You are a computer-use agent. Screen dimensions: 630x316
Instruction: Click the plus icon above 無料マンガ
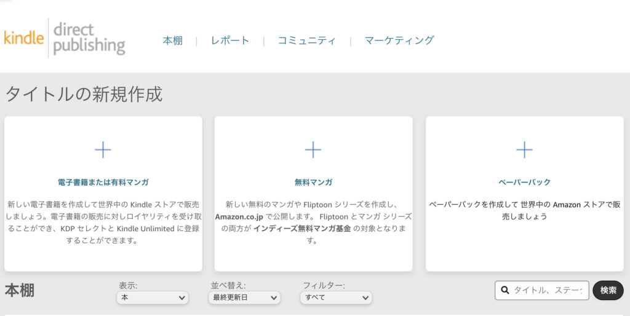[313, 149]
